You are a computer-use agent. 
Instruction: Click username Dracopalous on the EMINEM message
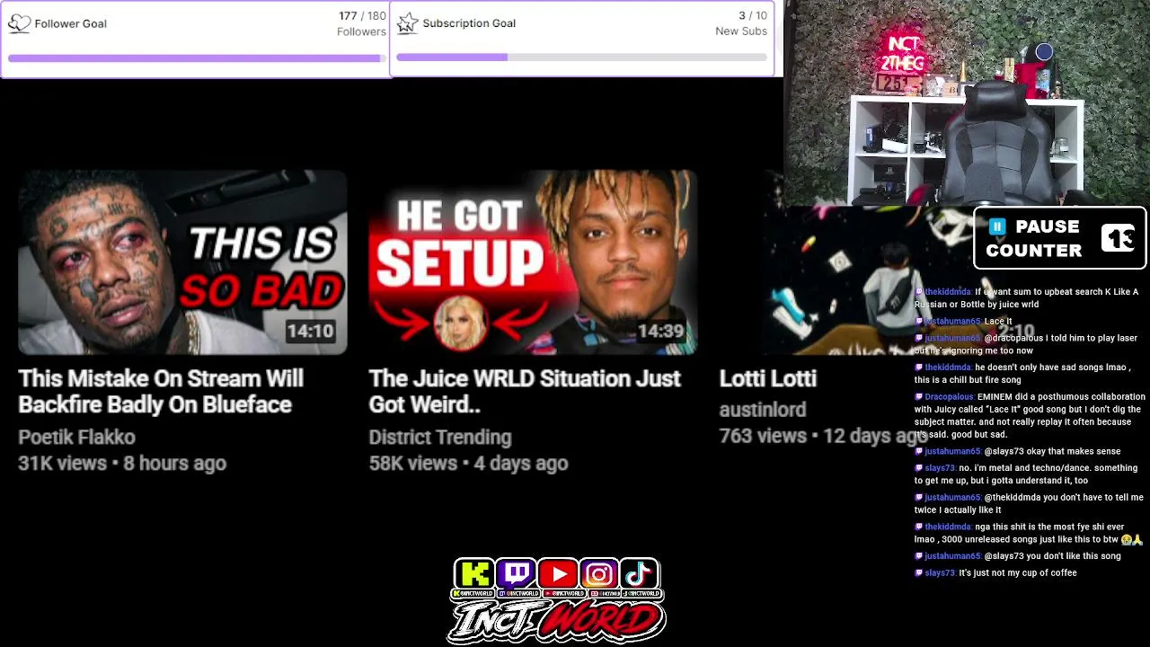tap(949, 397)
